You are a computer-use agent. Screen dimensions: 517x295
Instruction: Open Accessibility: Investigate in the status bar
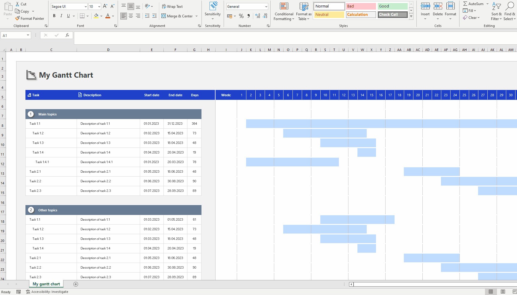(47, 292)
